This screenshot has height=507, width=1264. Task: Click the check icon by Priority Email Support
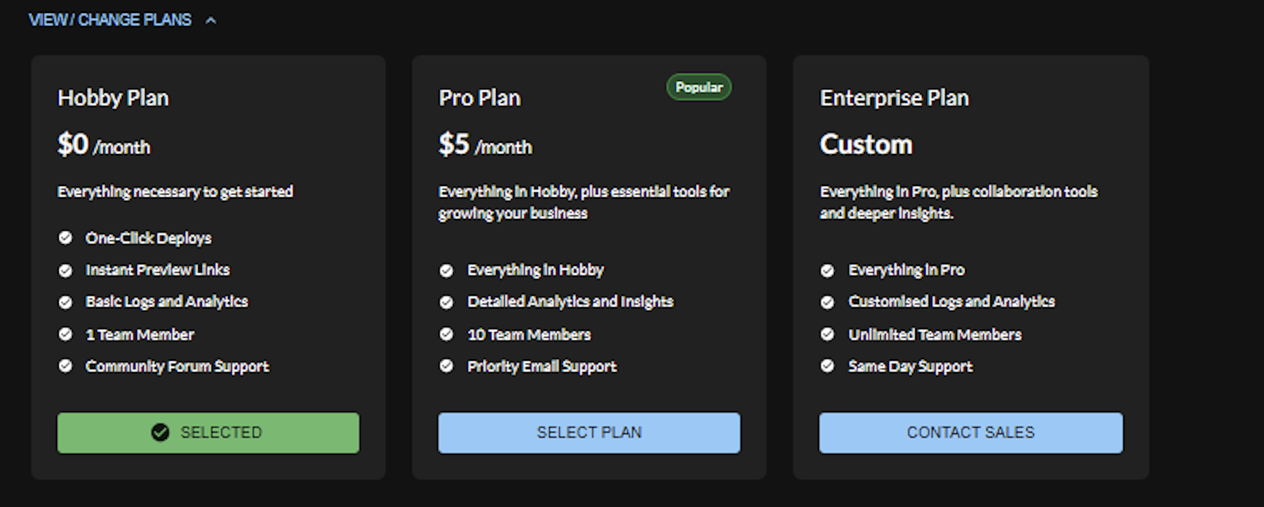coord(447,366)
